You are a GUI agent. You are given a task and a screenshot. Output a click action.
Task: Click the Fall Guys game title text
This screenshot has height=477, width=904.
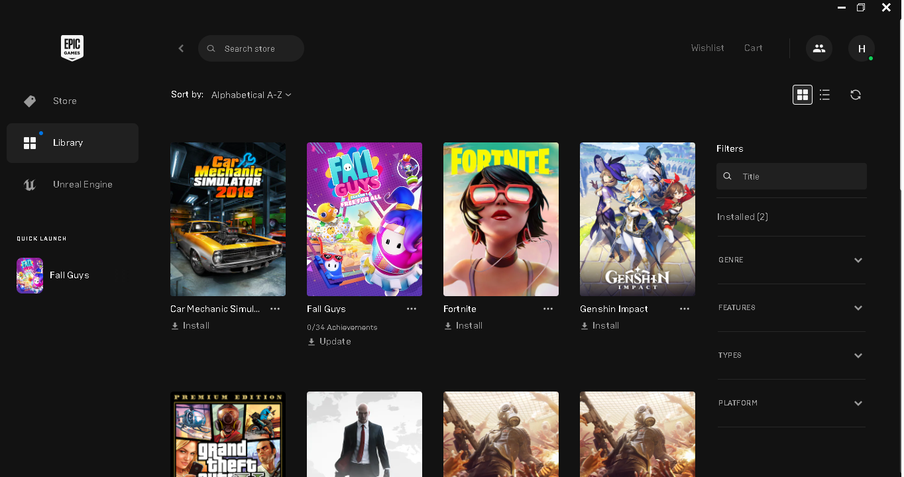326,309
